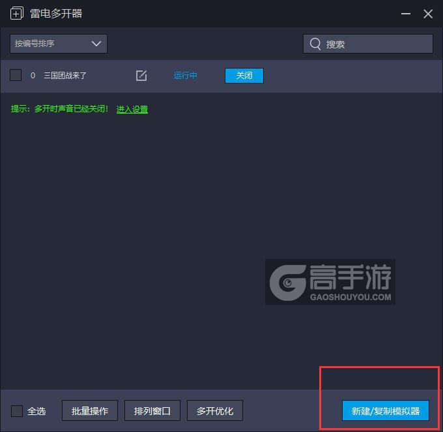The image size is (443, 432).
Task: Click the emulator index number 0
Action: tap(33, 76)
